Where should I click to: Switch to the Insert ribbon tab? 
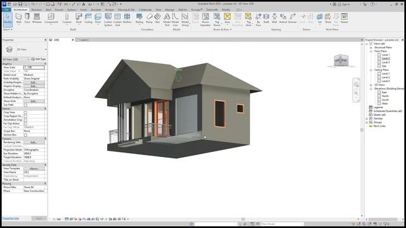pyautogui.click(x=83, y=10)
